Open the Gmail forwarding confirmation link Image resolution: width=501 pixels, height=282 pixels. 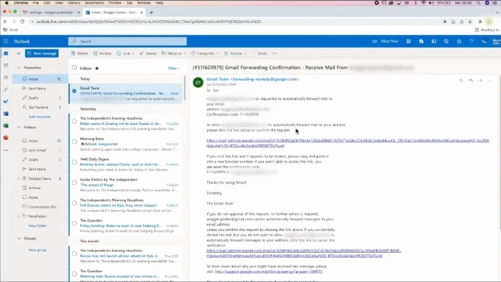click(x=348, y=143)
